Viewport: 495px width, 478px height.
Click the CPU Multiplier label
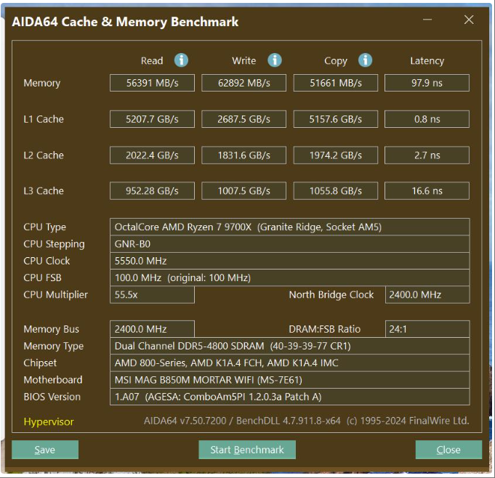pyautogui.click(x=56, y=295)
